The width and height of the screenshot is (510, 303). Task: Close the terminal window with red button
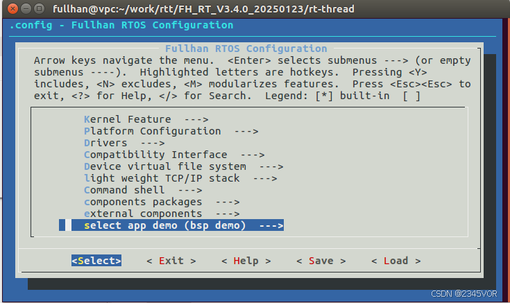[x=12, y=8]
